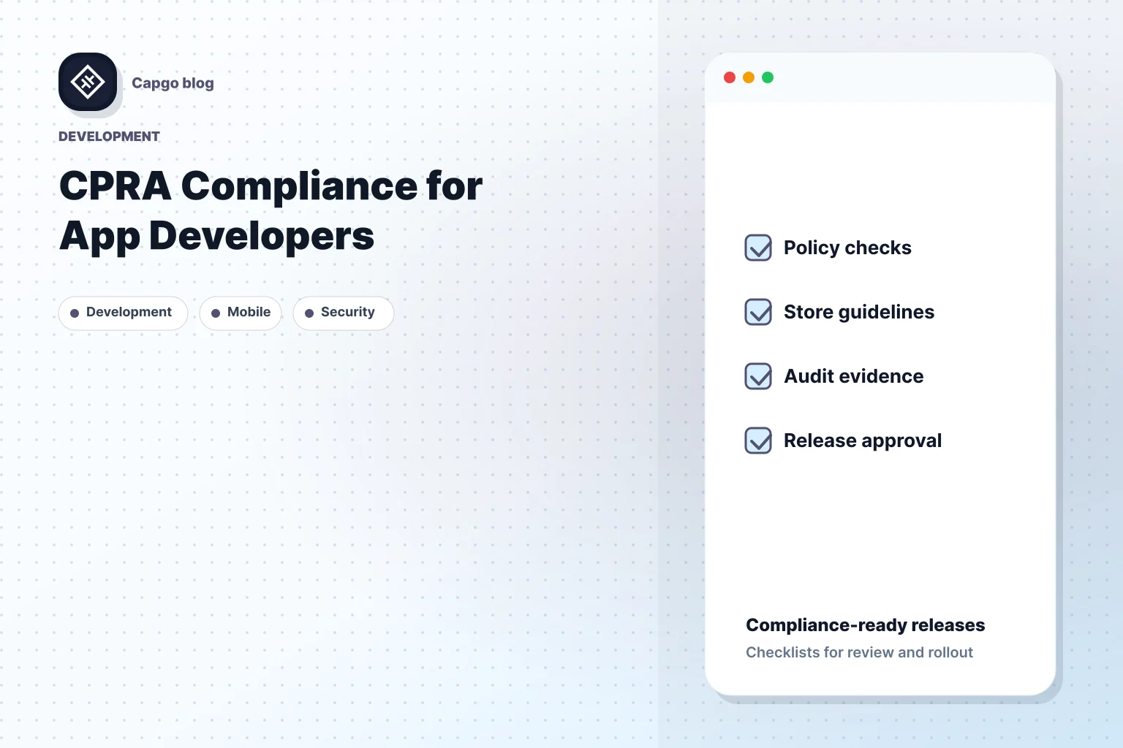The height and width of the screenshot is (748, 1123).
Task: Click the Compliance-ready releases heading
Action: (x=866, y=625)
